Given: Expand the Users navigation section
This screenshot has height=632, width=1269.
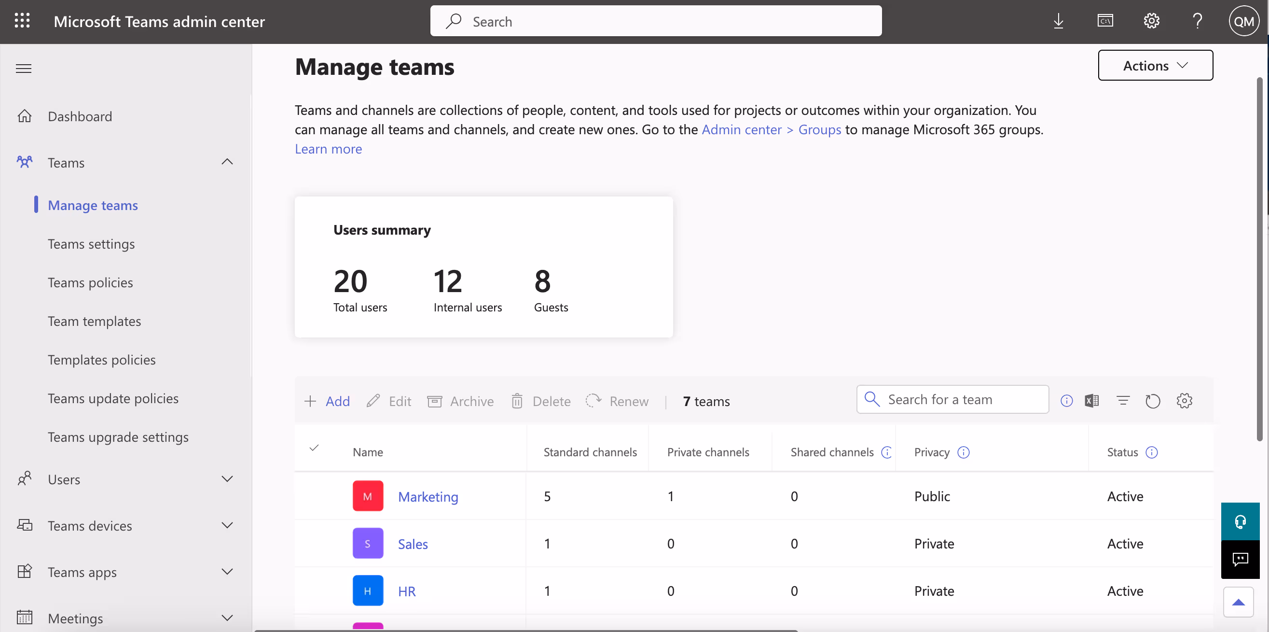Looking at the screenshot, I should [x=227, y=478].
